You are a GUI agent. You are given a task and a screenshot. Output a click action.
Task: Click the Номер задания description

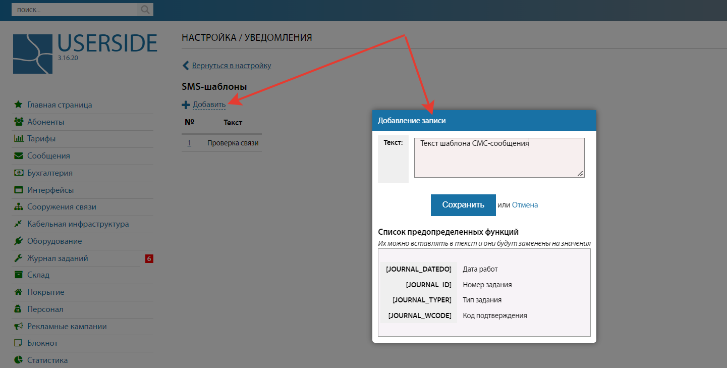click(487, 285)
